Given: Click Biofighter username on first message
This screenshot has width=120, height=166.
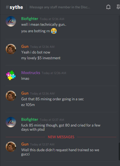Looking at the screenshot, I should pos(29,19).
